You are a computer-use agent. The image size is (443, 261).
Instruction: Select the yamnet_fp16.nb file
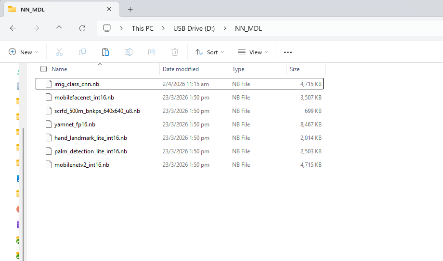click(x=75, y=124)
